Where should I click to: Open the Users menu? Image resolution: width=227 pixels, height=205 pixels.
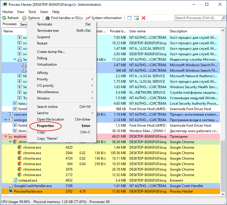[x=44, y=12]
